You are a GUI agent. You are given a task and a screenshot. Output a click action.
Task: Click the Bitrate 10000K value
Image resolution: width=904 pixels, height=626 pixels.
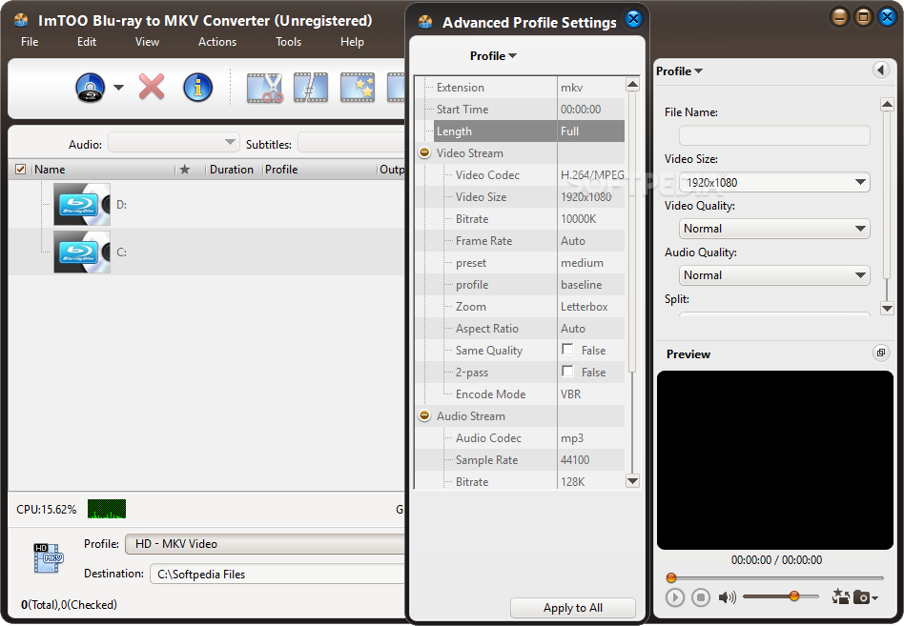pyautogui.click(x=591, y=219)
